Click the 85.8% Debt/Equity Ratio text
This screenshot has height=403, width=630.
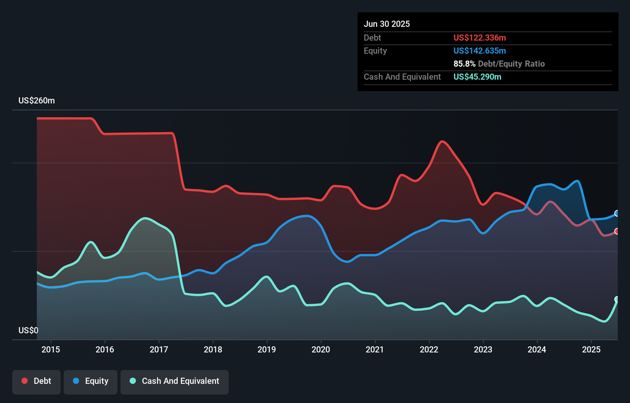click(499, 64)
